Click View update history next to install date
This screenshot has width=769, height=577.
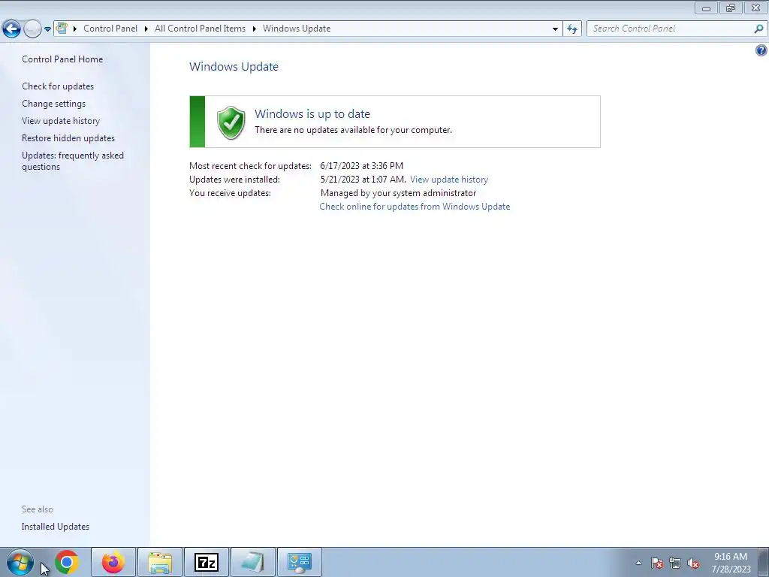coord(449,180)
